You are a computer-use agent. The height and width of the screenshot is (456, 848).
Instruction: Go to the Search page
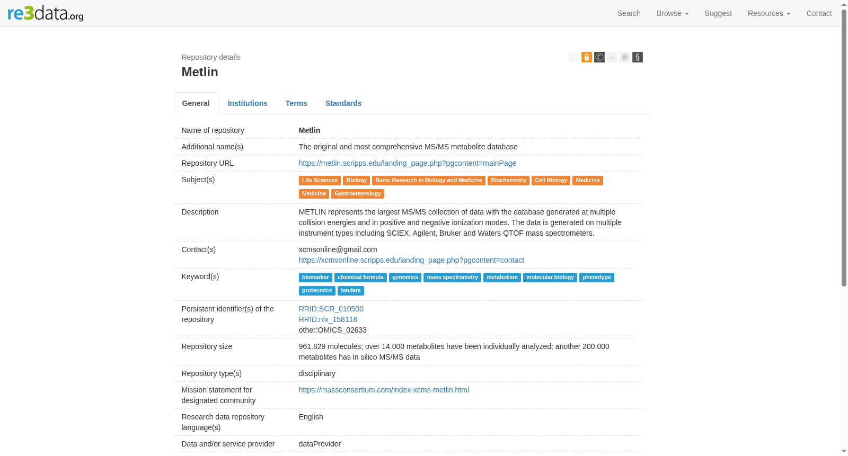click(x=629, y=13)
